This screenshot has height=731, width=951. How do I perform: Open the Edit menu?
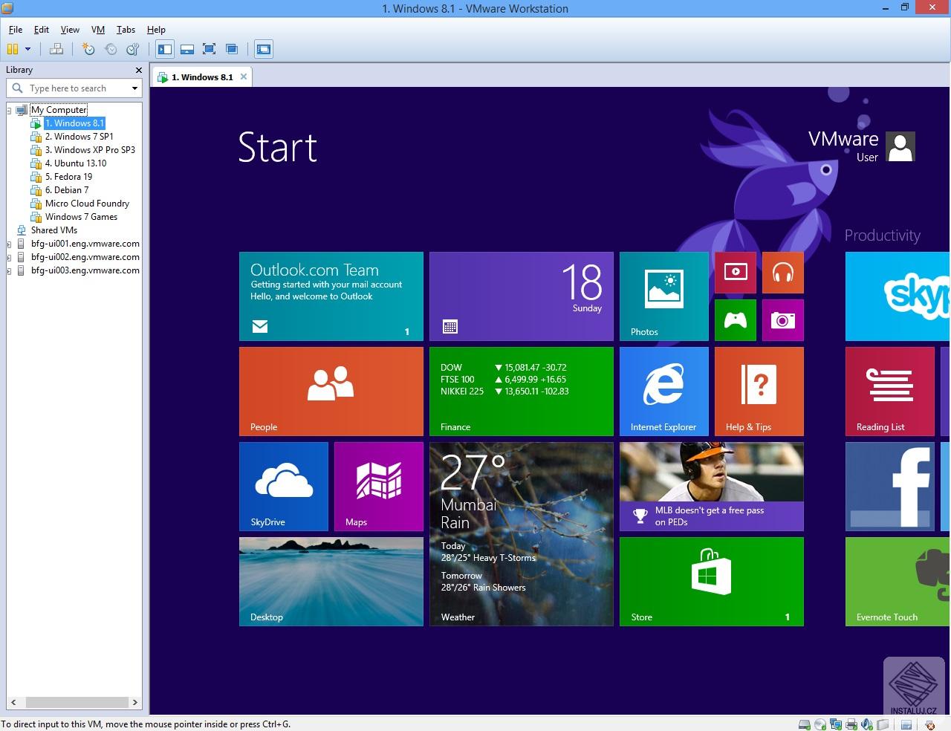tap(42, 30)
